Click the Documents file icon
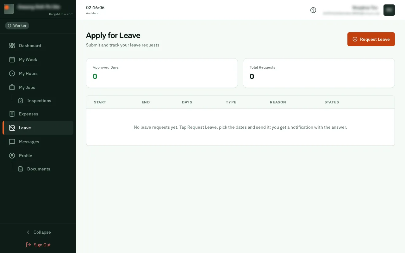 pyautogui.click(x=21, y=169)
